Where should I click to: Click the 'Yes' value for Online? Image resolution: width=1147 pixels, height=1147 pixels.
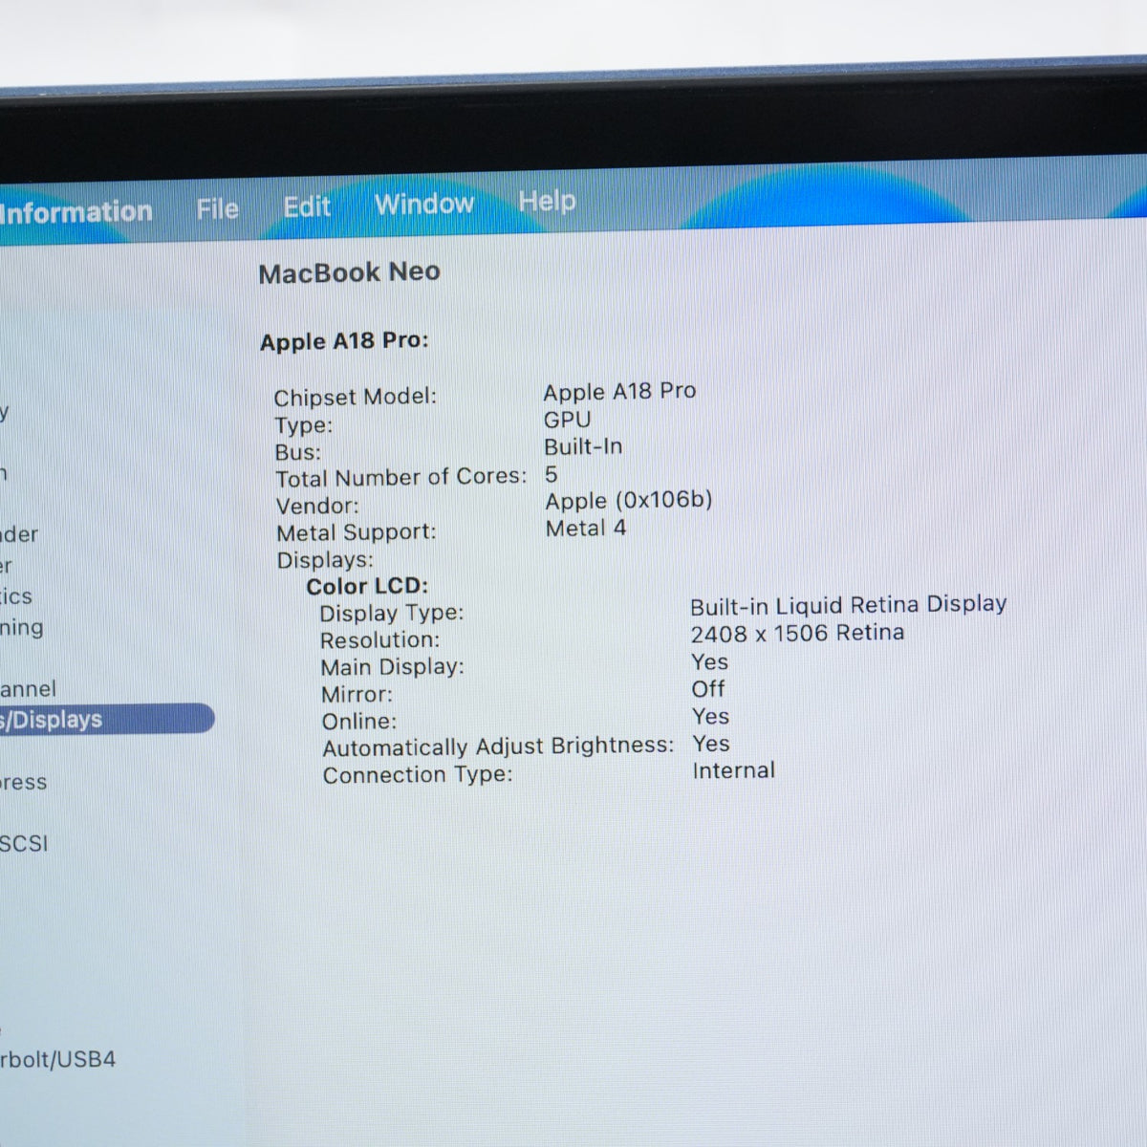point(711,716)
